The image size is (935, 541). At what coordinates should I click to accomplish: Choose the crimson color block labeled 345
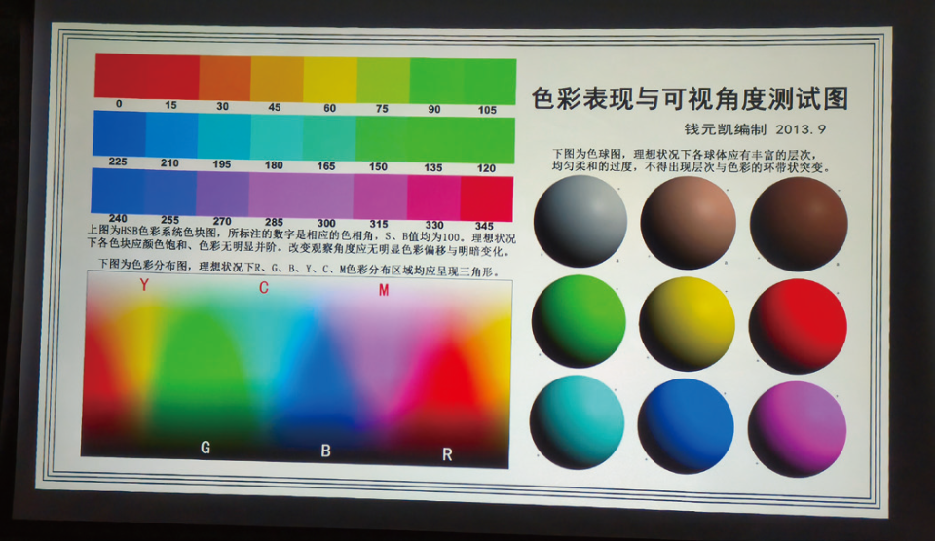point(487,199)
